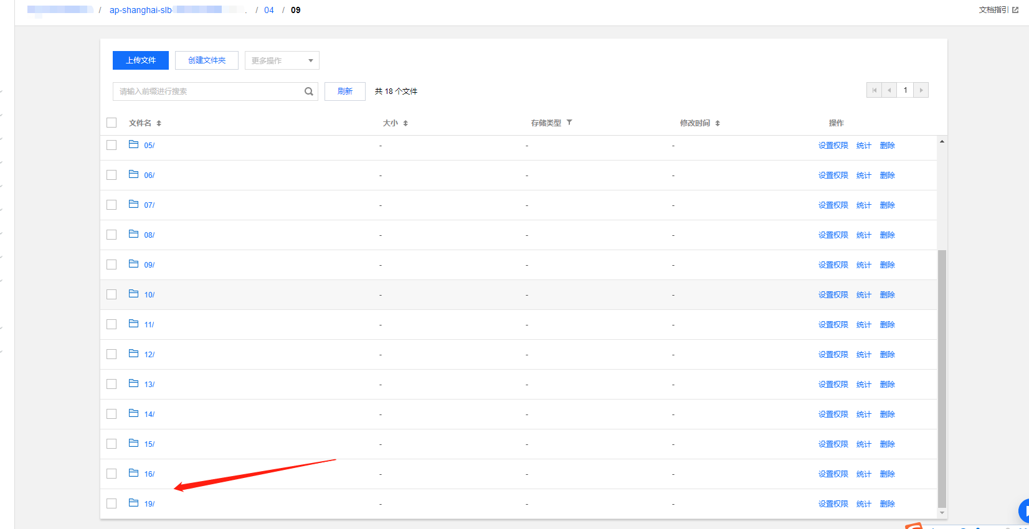Sort by 文件名 column arrows
The width and height of the screenshot is (1029, 529).
pyautogui.click(x=159, y=123)
